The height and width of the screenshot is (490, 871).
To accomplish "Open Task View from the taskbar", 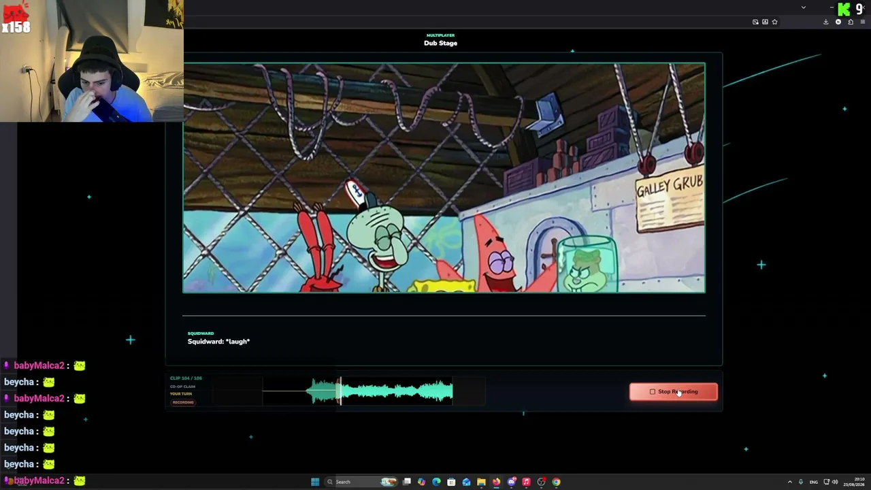I will [x=407, y=482].
